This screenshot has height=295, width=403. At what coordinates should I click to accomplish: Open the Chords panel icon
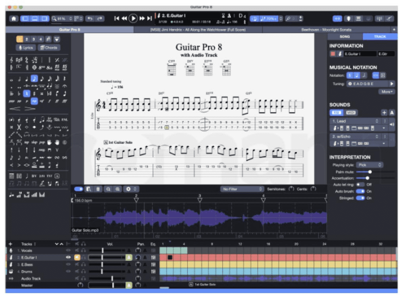tap(49, 47)
